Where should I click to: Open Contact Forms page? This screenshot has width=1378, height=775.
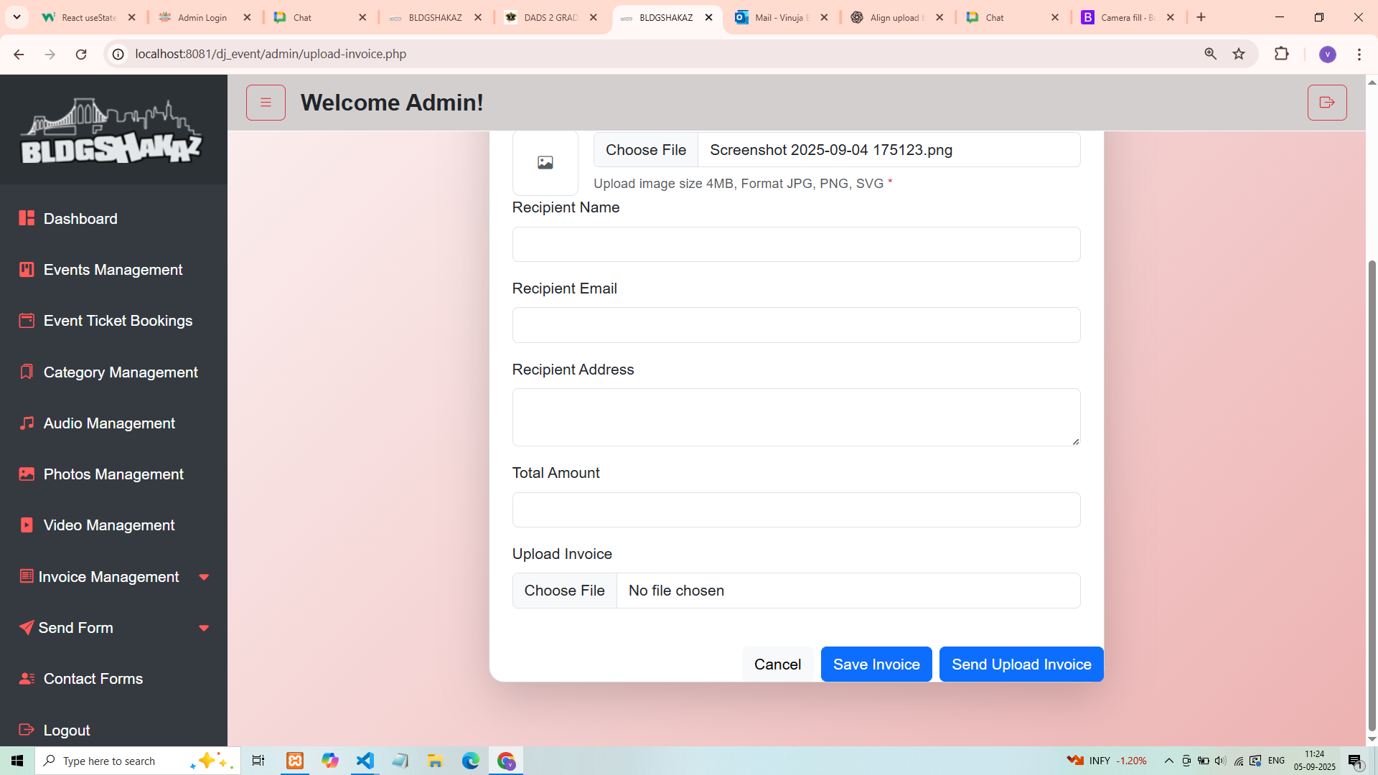[93, 679]
